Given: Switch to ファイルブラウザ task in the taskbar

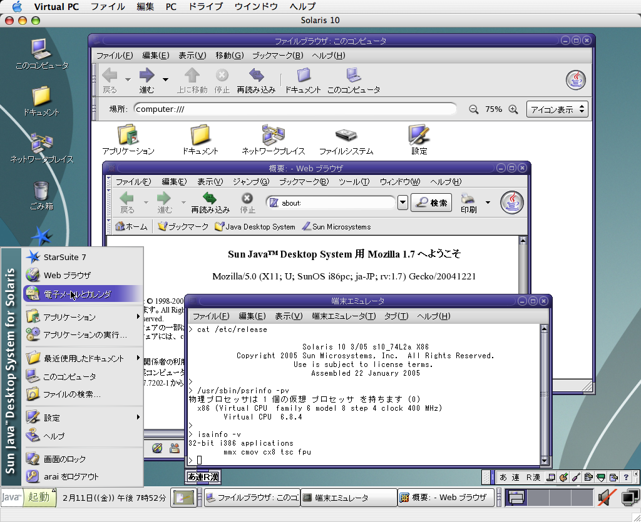Looking at the screenshot, I should 252,498.
